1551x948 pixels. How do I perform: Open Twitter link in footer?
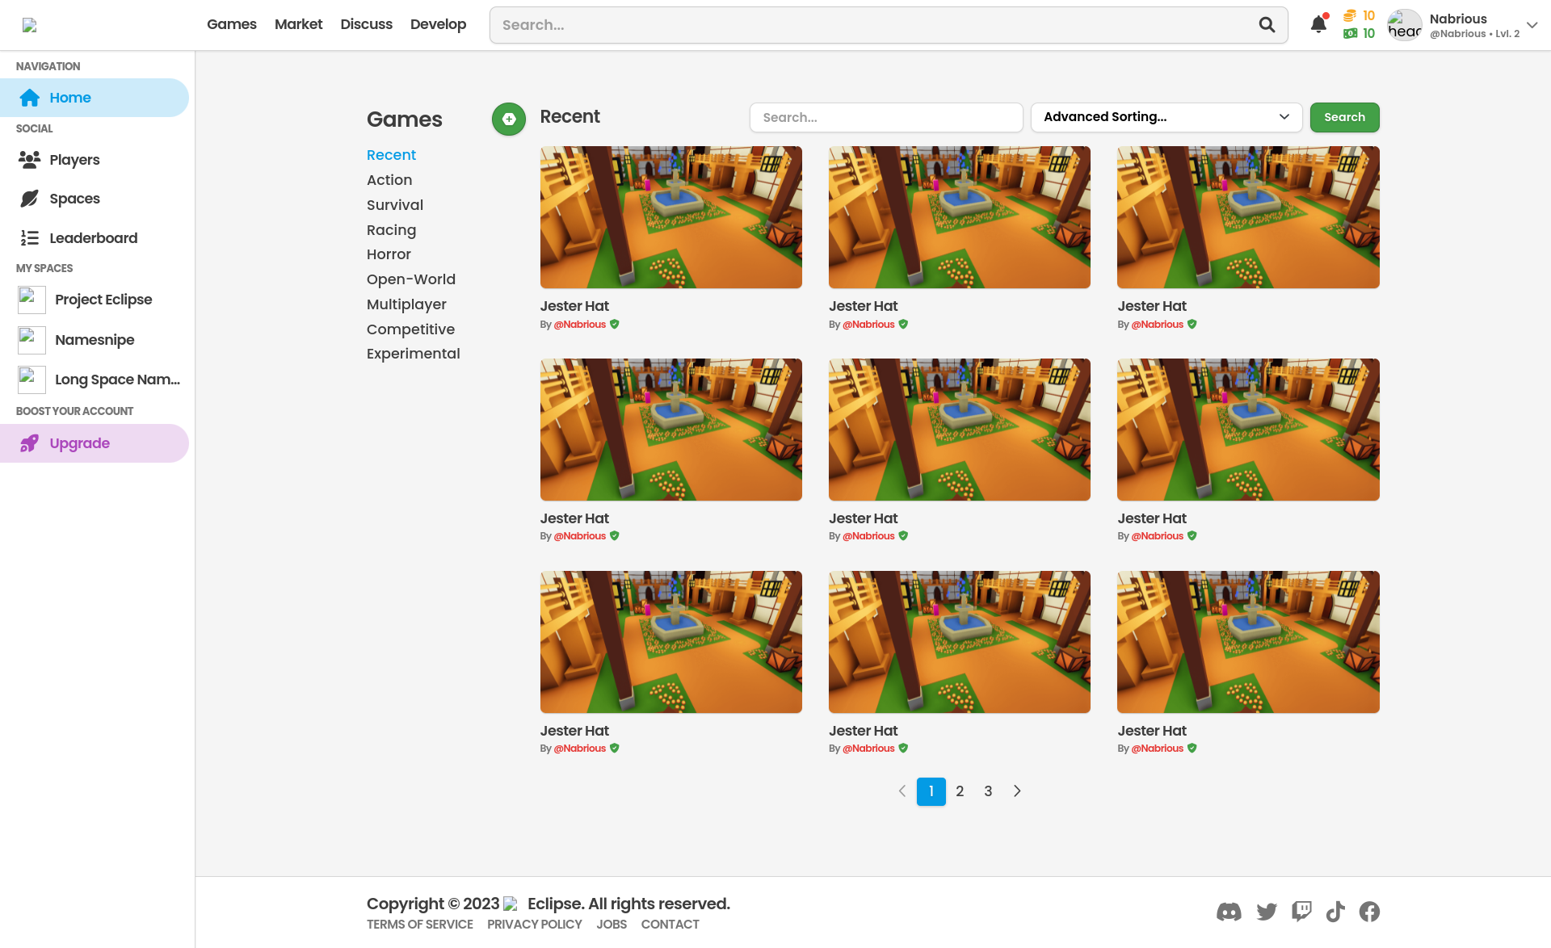click(1267, 912)
